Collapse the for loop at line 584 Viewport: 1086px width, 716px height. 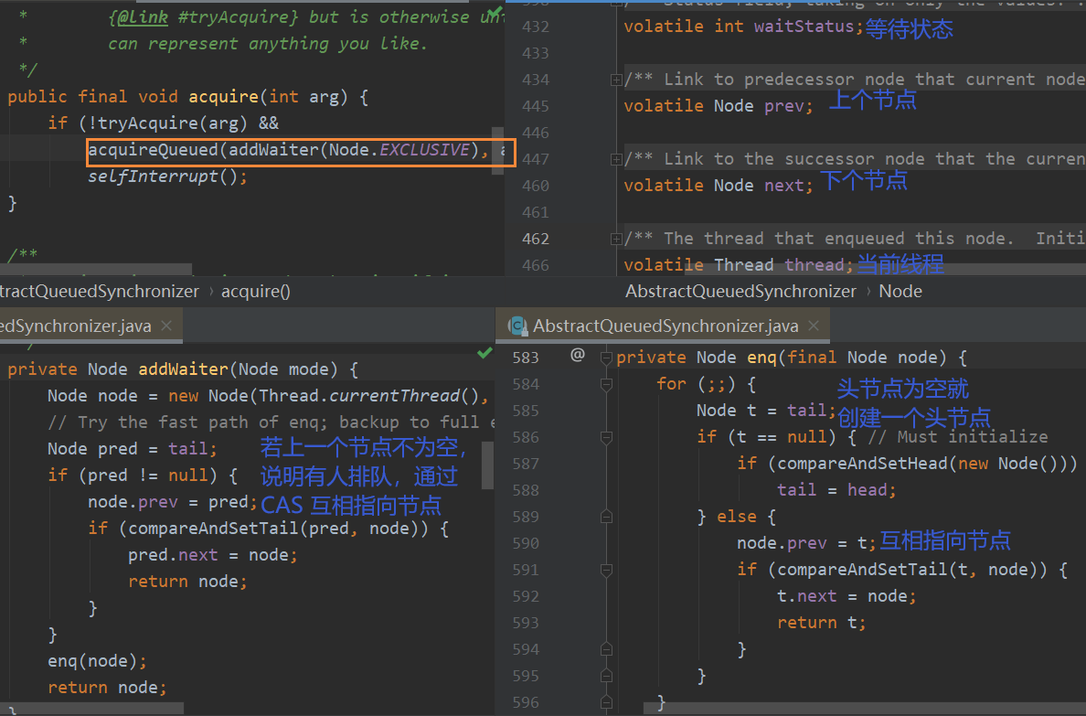[606, 385]
